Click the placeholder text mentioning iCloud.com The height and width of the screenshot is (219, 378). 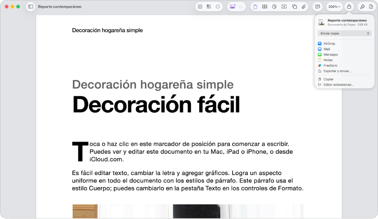click(191, 152)
